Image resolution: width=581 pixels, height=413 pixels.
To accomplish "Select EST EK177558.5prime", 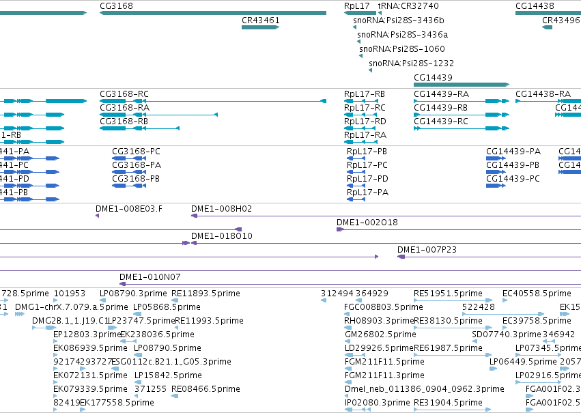I will [83, 410].
